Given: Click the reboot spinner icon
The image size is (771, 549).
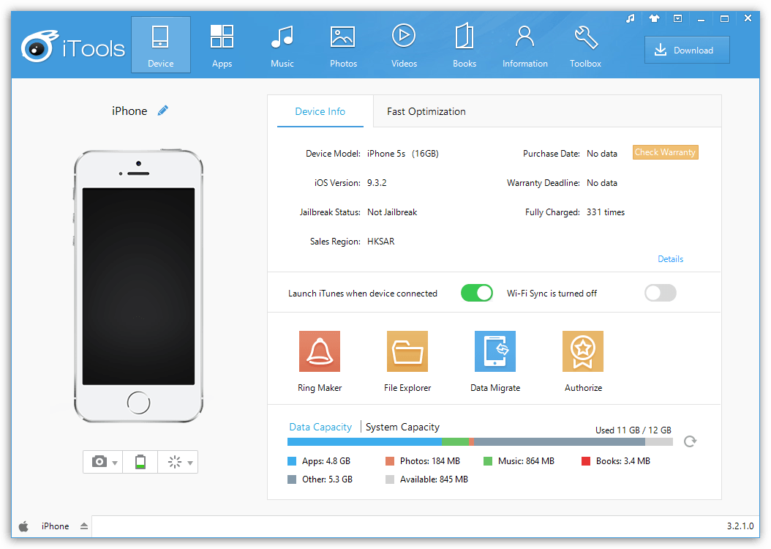Looking at the screenshot, I should (x=175, y=462).
